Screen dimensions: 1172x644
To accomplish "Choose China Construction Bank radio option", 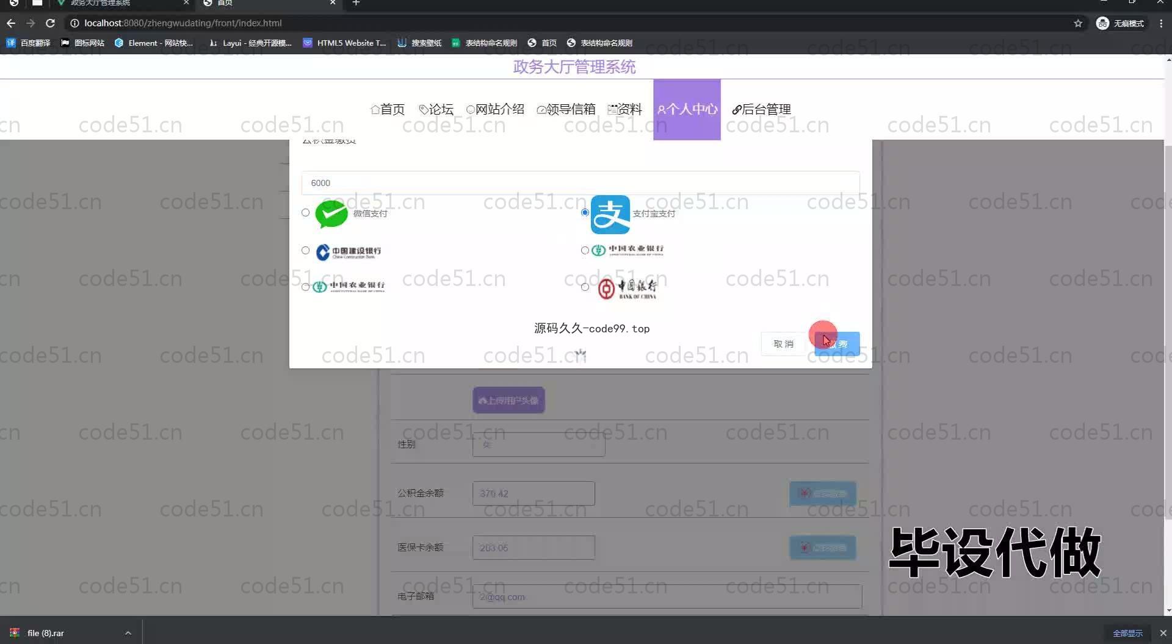I will tap(305, 250).
